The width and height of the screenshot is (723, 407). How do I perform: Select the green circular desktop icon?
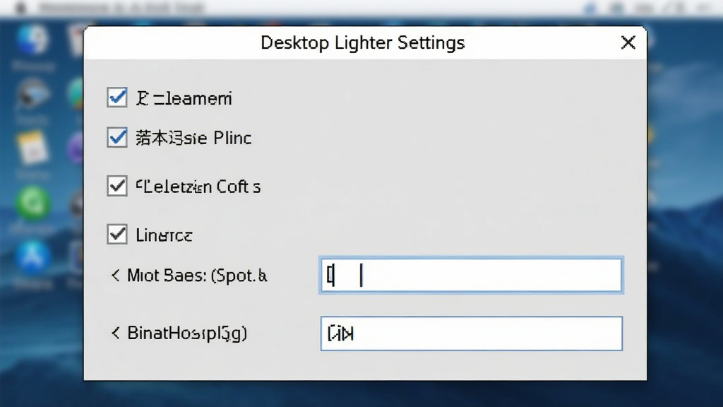click(32, 203)
